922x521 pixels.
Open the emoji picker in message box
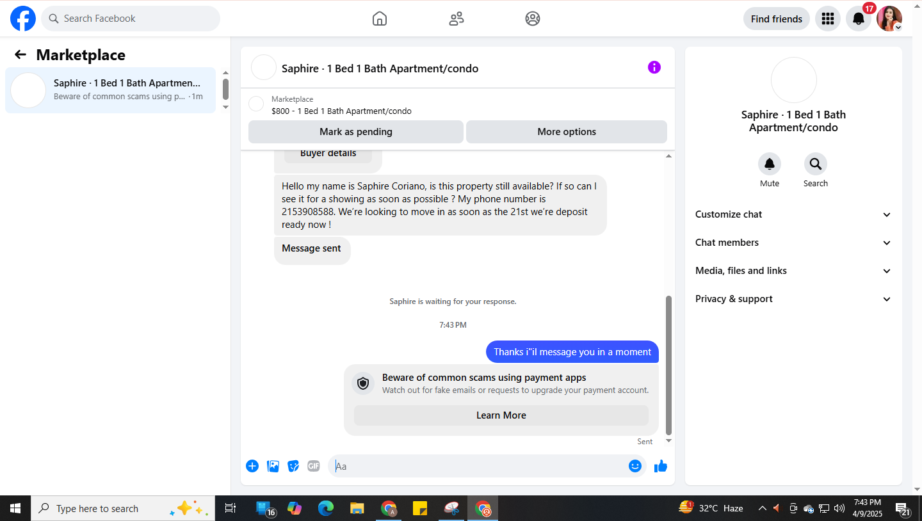pyautogui.click(x=635, y=466)
